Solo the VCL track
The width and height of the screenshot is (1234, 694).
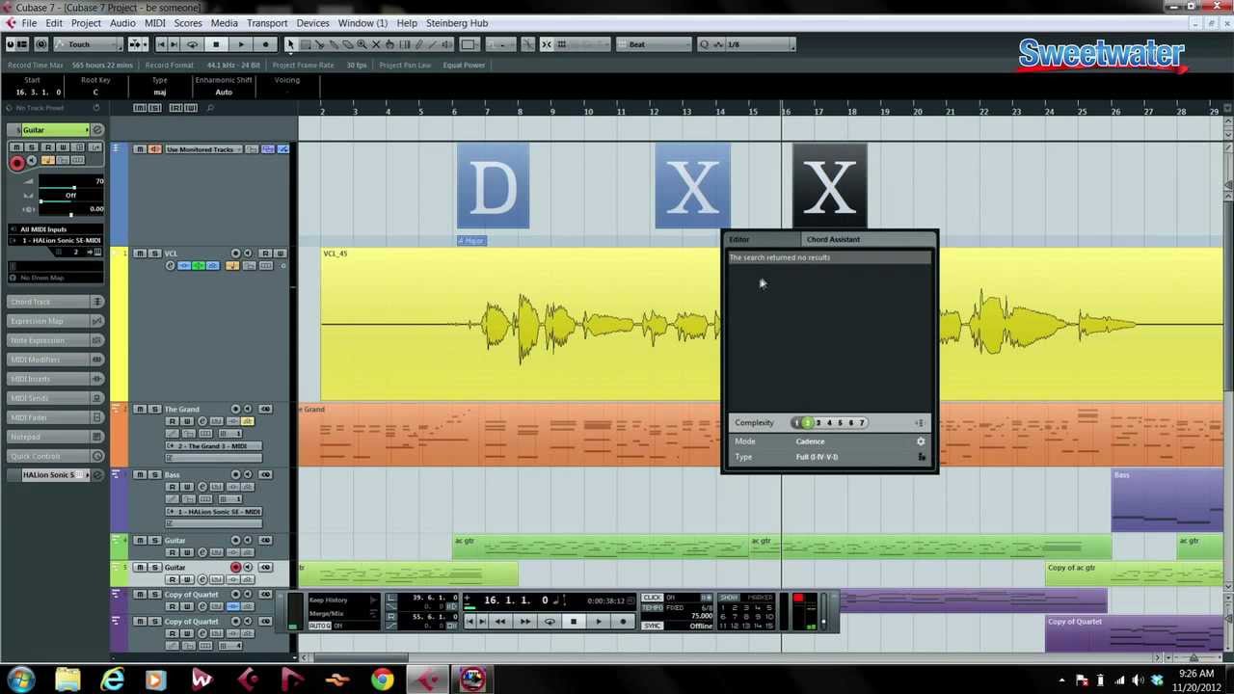[x=154, y=254]
